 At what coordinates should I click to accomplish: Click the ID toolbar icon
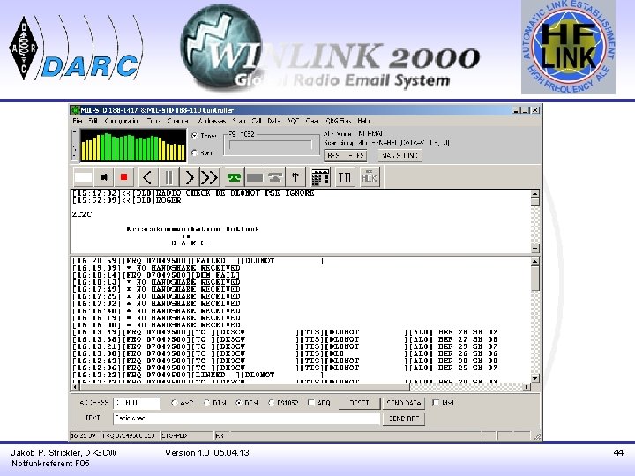coord(344,177)
